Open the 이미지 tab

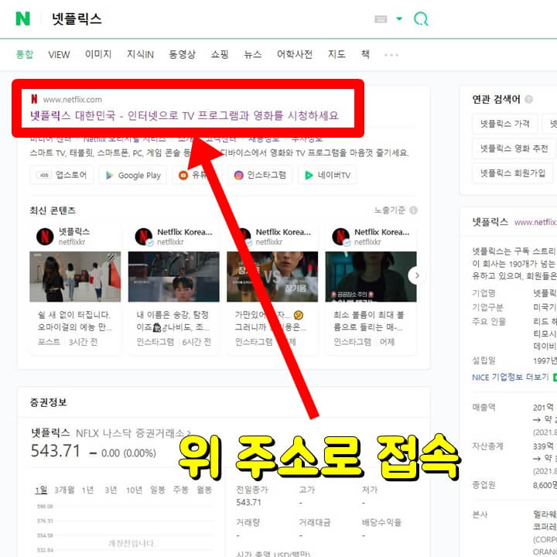pos(98,54)
